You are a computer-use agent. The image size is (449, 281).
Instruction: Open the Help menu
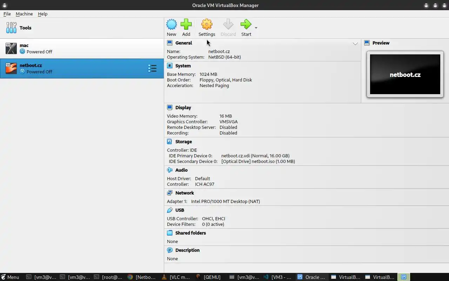pos(42,14)
